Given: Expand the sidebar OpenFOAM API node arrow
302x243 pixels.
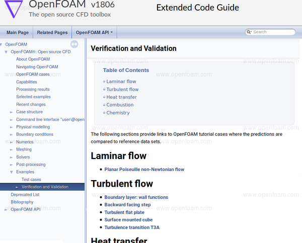Looking at the screenshot, I should (6, 210).
